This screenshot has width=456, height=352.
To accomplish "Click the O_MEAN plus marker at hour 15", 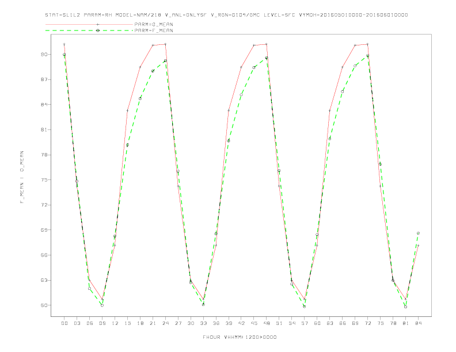I will 127,110.
